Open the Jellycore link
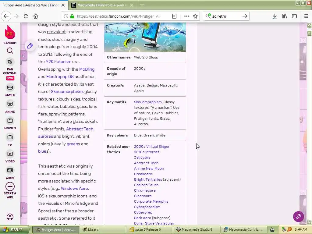Image resolution: width=312 pixels, height=234 pixels. 142,158
